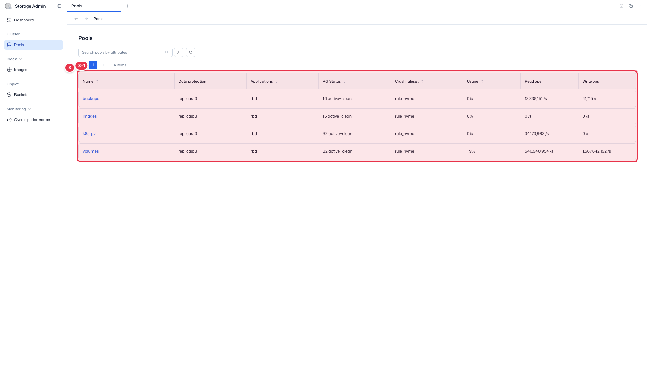Screen dimensions: 647x391
Task: Click the search magnifier icon
Action: click(167, 52)
